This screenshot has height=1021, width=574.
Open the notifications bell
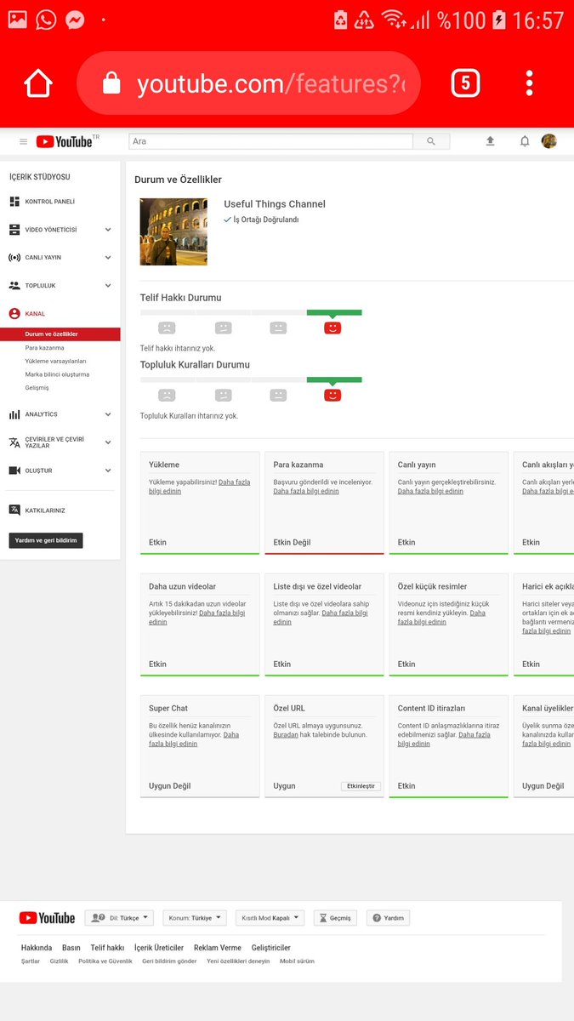pos(525,141)
